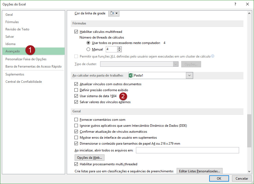Open Barra de Ferramentas de Acesso Rápido

coord(34,66)
